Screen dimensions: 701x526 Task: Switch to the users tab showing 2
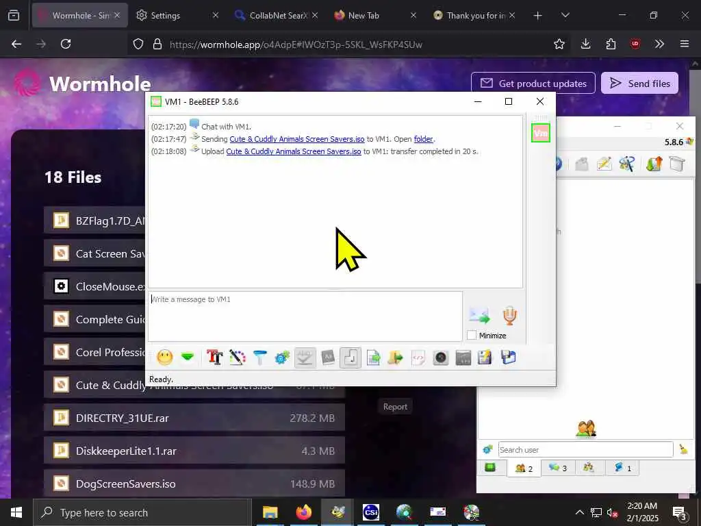tap(524, 468)
